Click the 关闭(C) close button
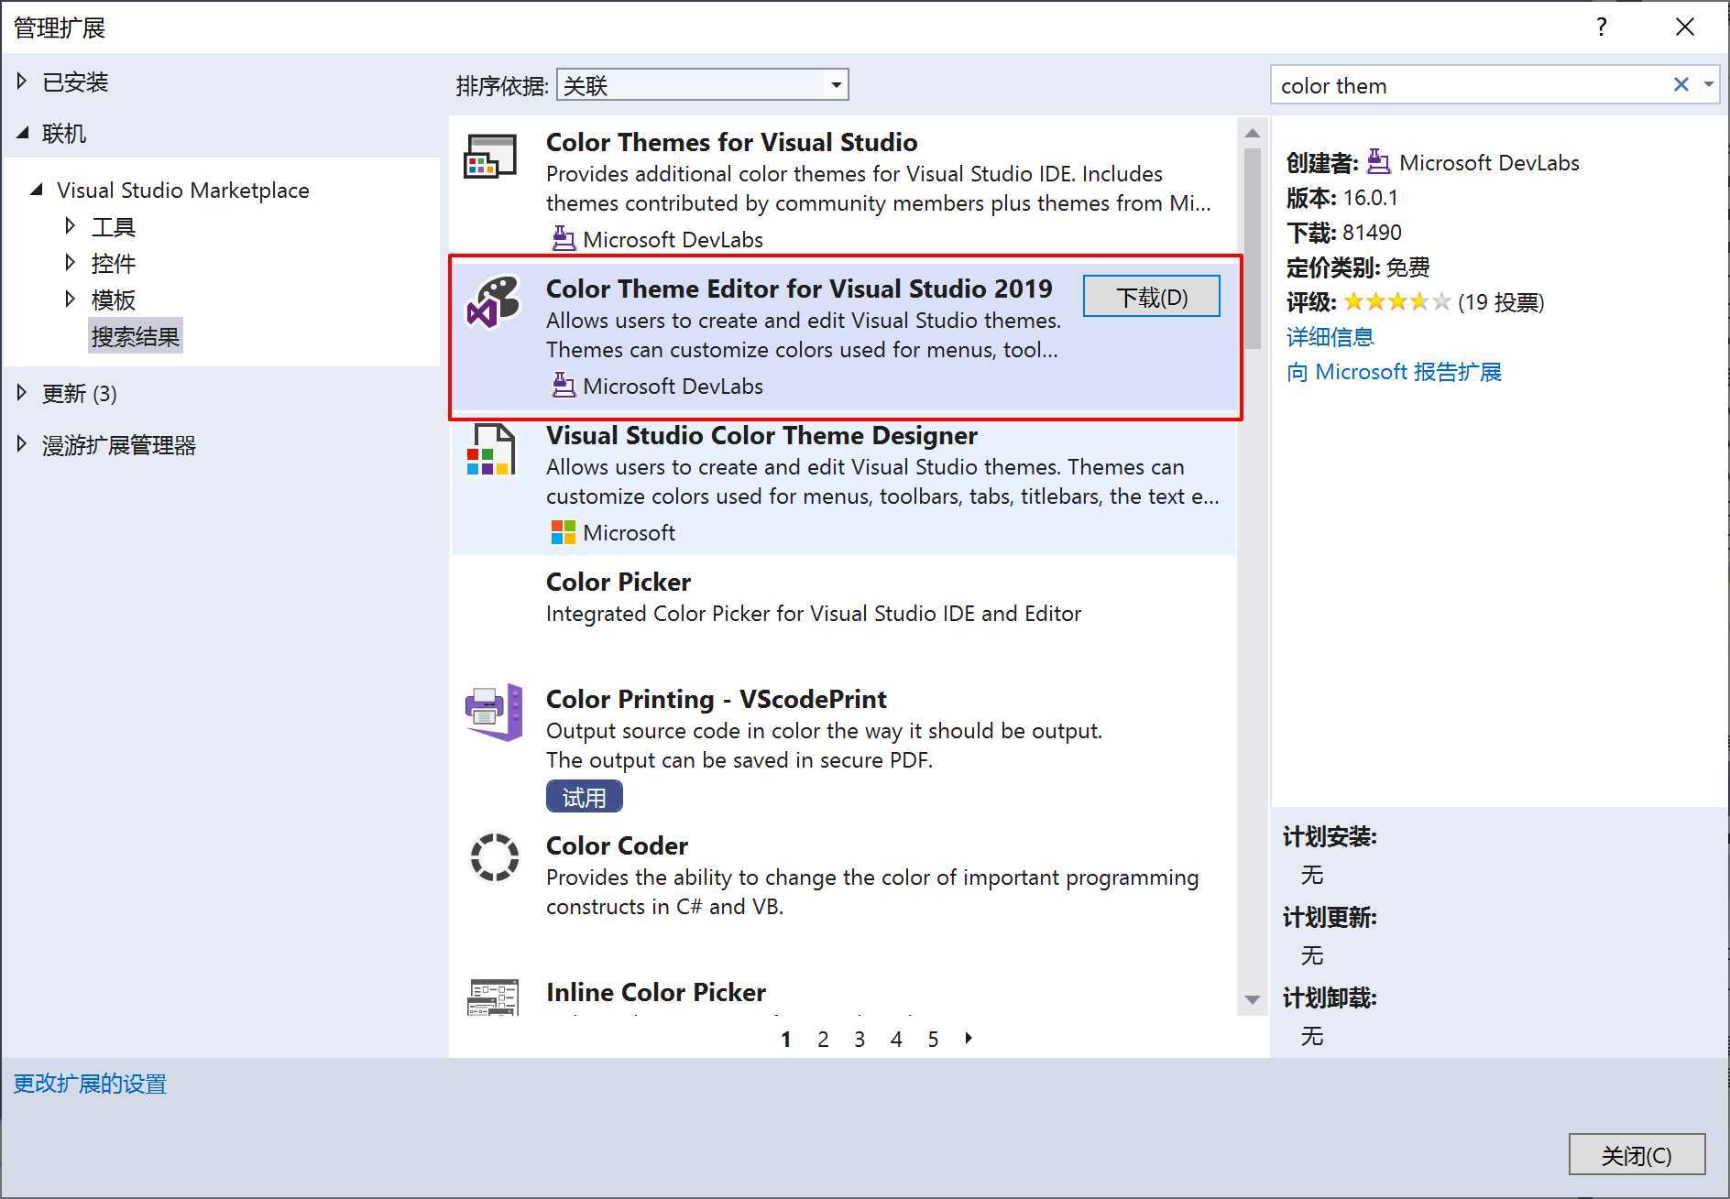 (1637, 1154)
